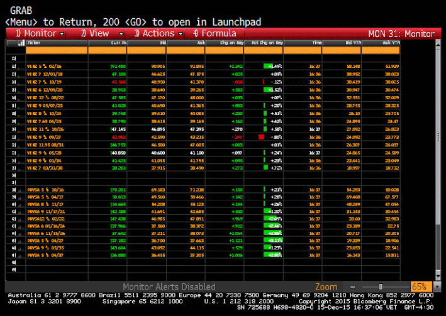This screenshot has width=446, height=316.
Task: Click the lower vertical scrollbar thumb
Action: click(438, 247)
